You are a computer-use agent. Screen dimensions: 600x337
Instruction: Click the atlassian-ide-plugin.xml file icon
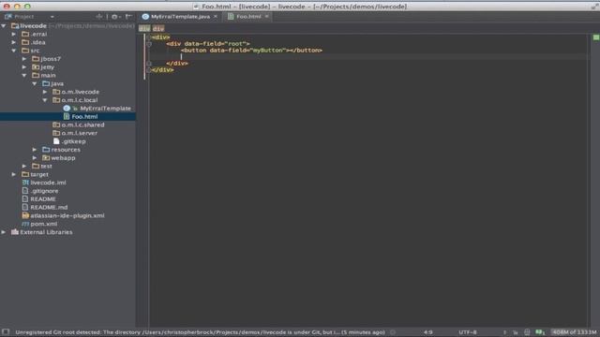[x=25, y=215]
